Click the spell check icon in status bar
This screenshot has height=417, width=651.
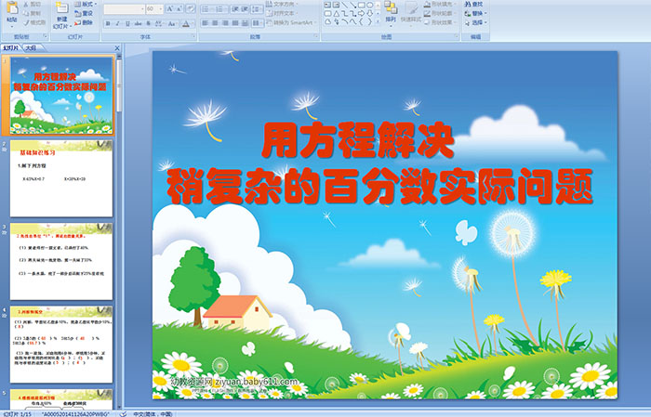[x=124, y=413]
